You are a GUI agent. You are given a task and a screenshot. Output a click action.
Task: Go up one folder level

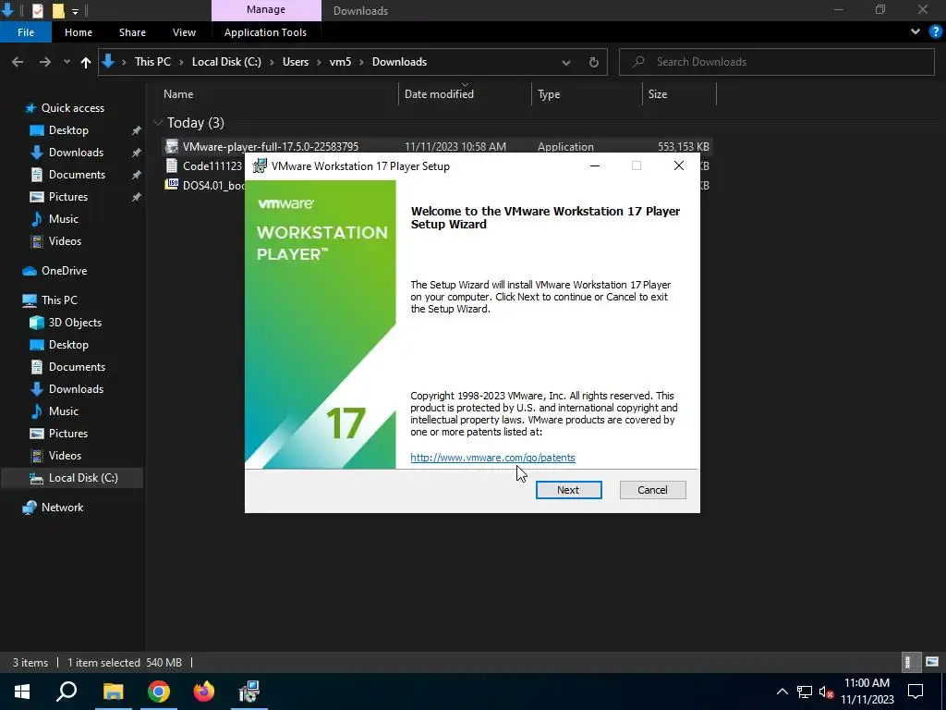click(x=86, y=62)
